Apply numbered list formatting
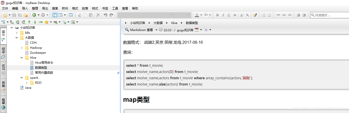This screenshot has width=349, height=113. 263,15
